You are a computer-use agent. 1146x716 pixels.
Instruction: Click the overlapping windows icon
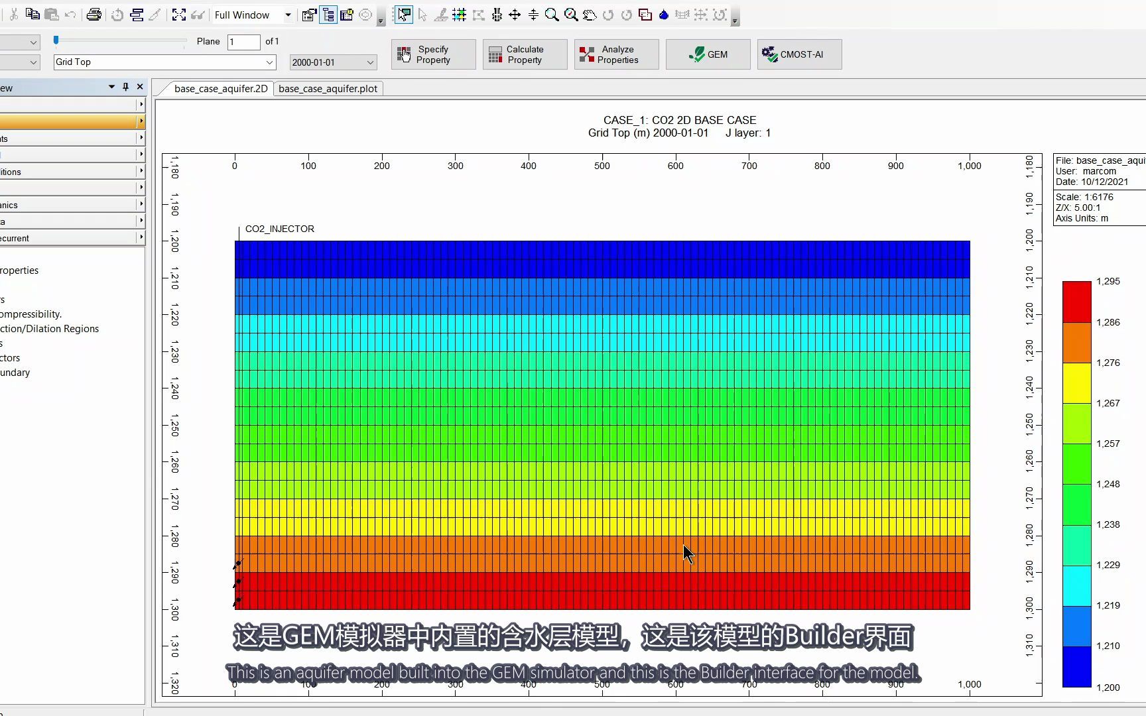[x=645, y=15]
